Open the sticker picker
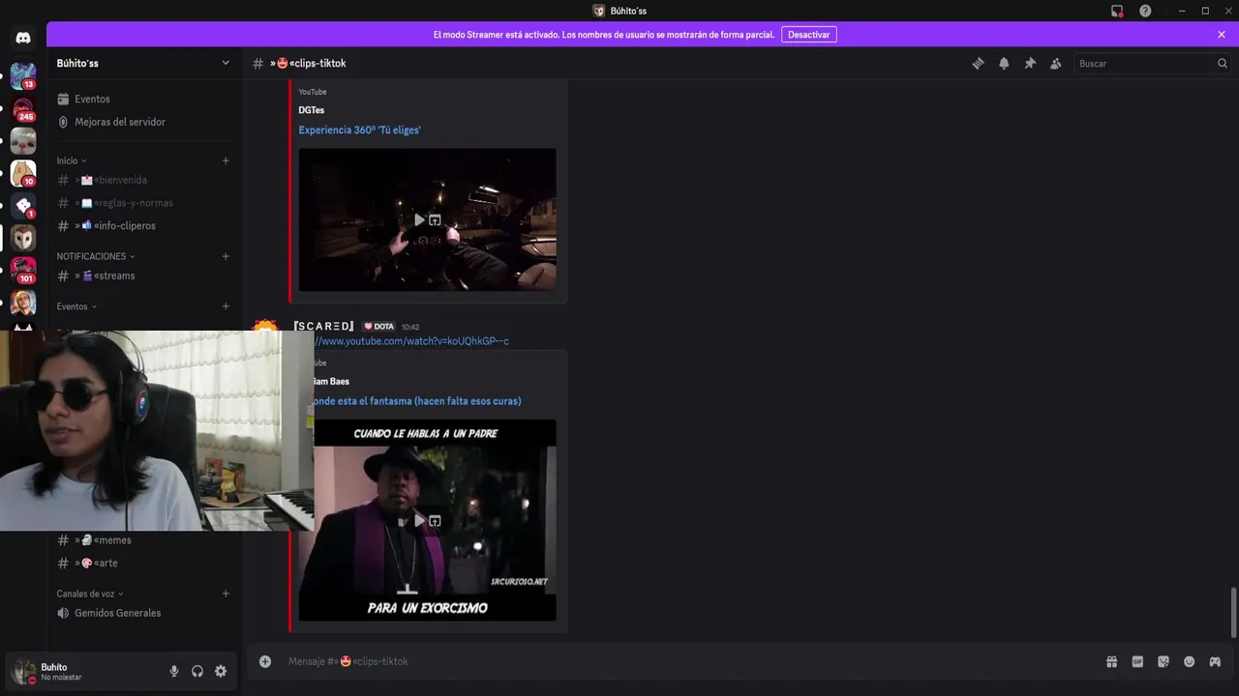The image size is (1239, 696). pyautogui.click(x=1163, y=661)
